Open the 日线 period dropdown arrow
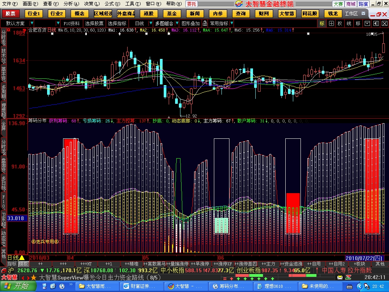The image size is (389, 292). click(150, 23)
